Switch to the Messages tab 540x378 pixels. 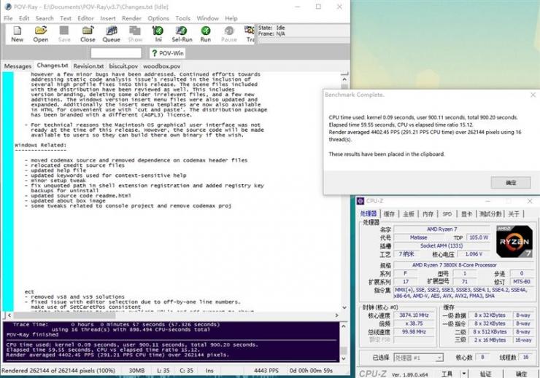click(18, 66)
